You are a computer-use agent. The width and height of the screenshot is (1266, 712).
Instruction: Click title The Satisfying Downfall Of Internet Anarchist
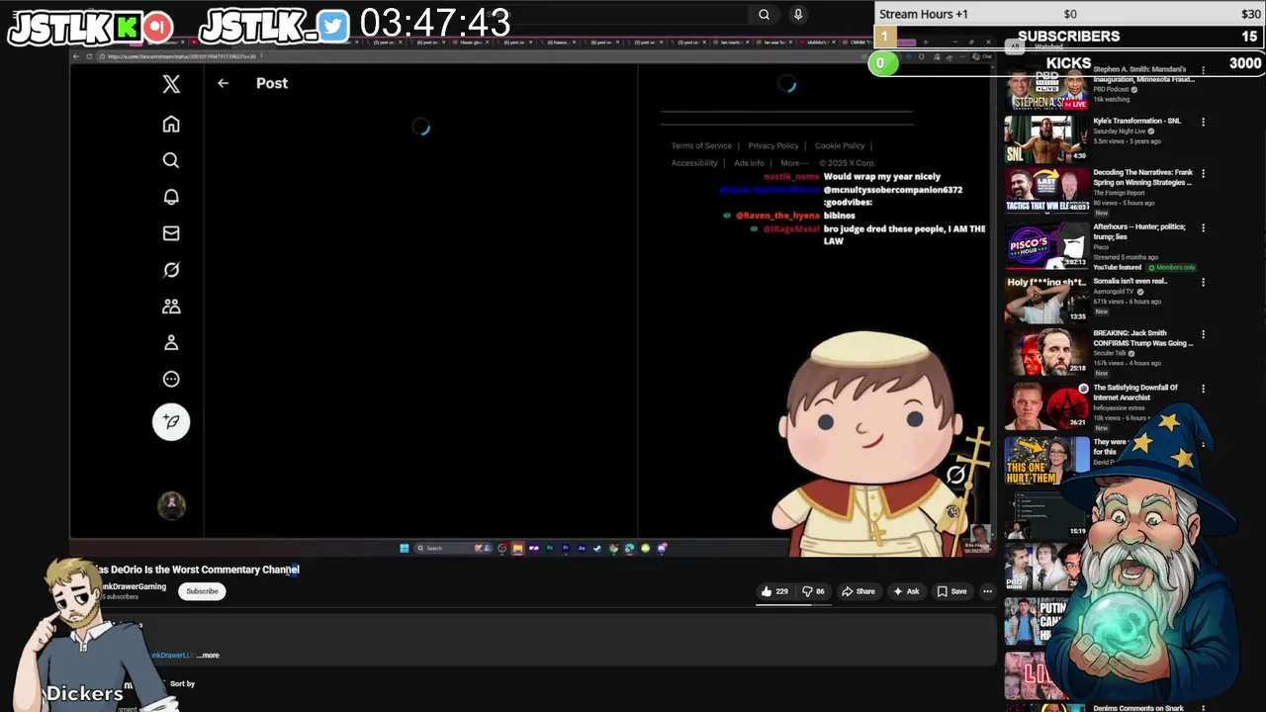[1135, 393]
